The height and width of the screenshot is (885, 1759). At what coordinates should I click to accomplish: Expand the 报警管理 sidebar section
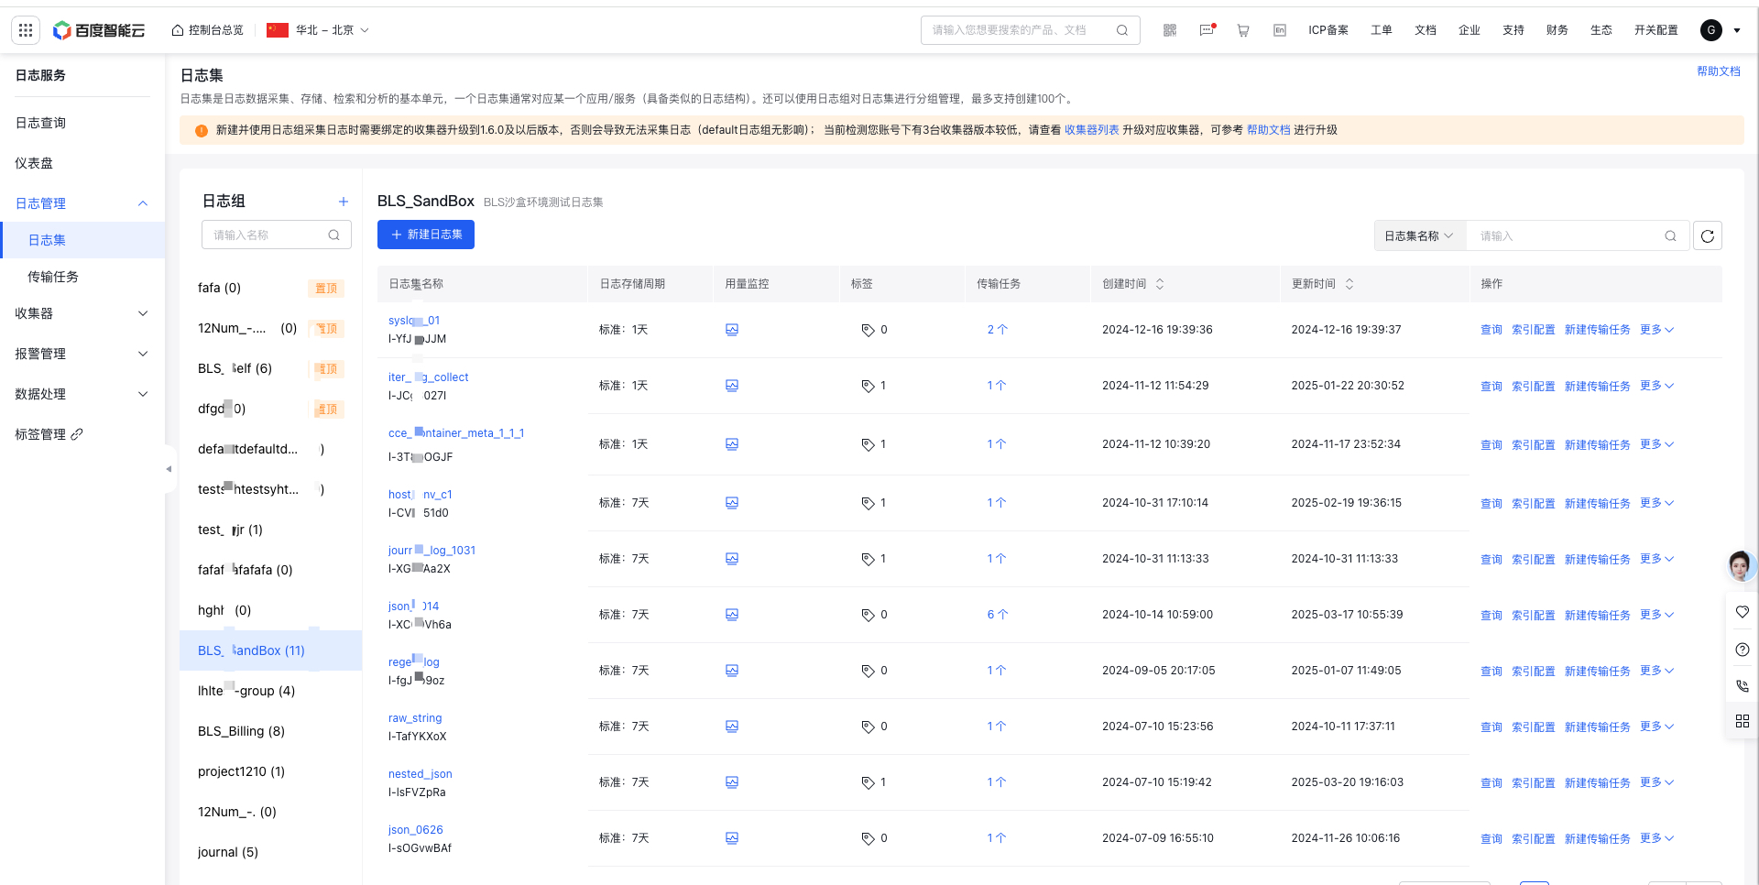click(x=143, y=354)
